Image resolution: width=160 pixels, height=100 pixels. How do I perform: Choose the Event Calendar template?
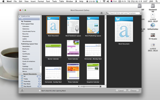[73, 48]
